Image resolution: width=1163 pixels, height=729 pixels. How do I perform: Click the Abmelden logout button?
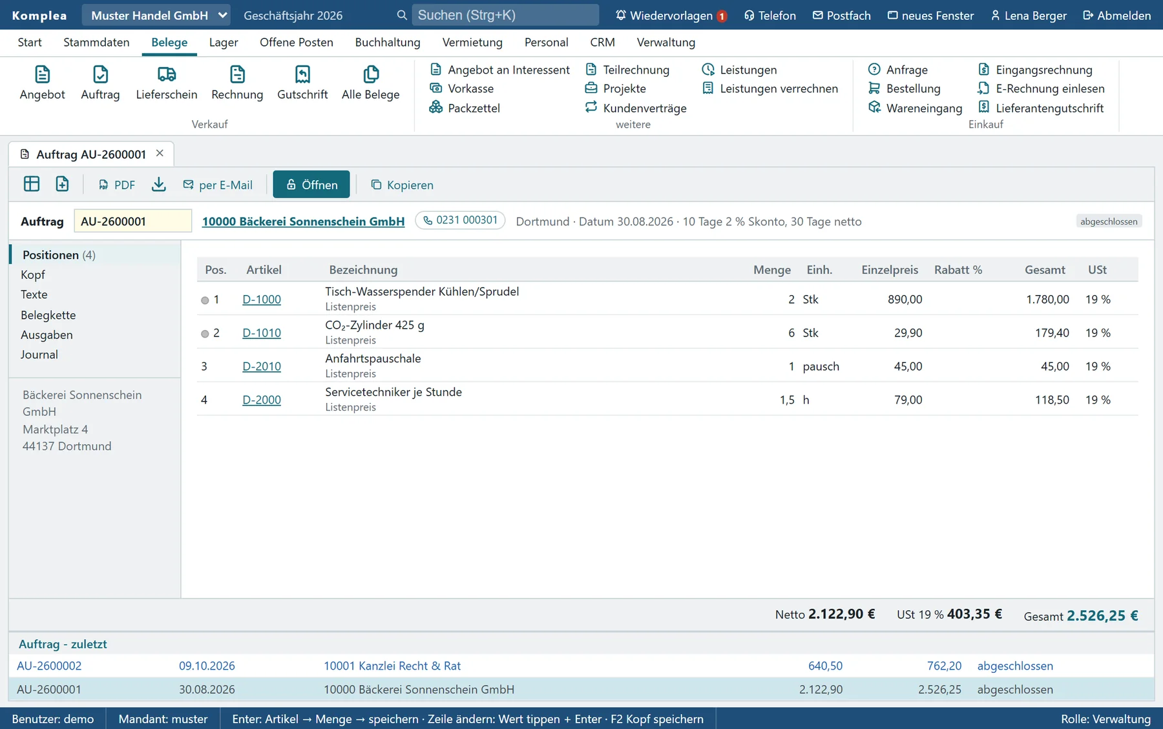click(x=1116, y=15)
